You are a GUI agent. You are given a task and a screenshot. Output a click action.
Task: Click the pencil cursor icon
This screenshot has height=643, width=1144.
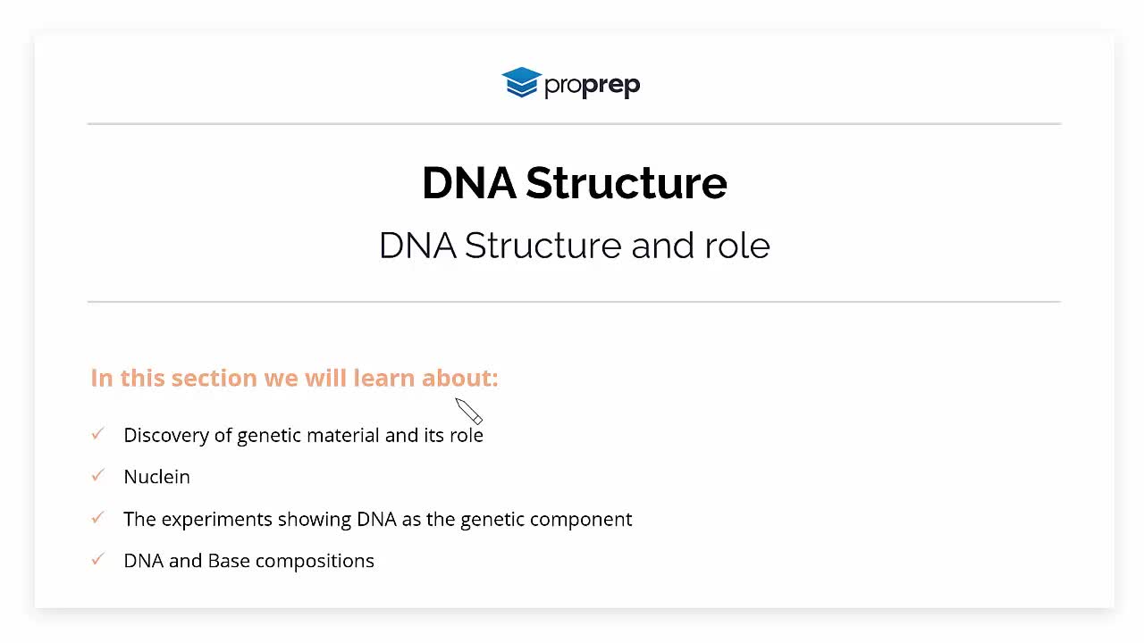pos(468,411)
